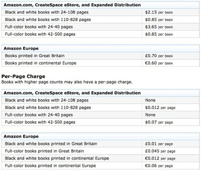
Task: Click the first Amazon Europe table header
Action: point(100,49)
